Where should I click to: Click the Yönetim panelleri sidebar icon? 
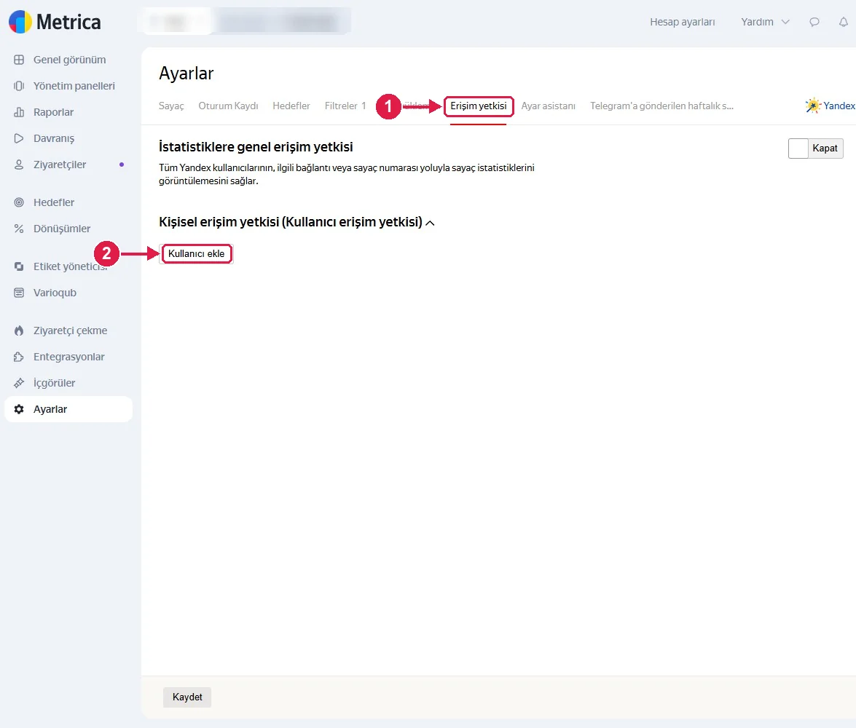click(x=19, y=86)
